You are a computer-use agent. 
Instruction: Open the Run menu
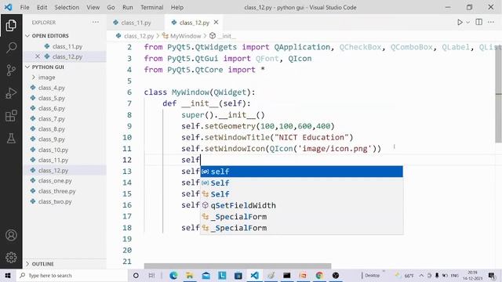pos(127,7)
